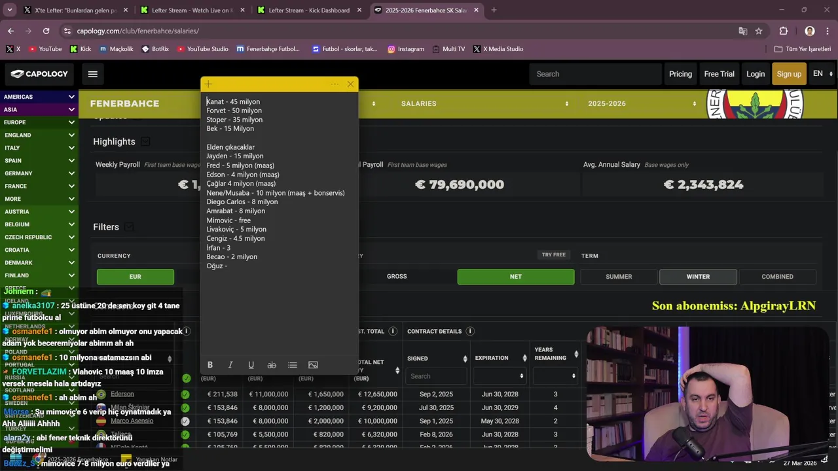The height and width of the screenshot is (471, 838).
Task: Open BotRix bookmark
Action: tap(155, 49)
